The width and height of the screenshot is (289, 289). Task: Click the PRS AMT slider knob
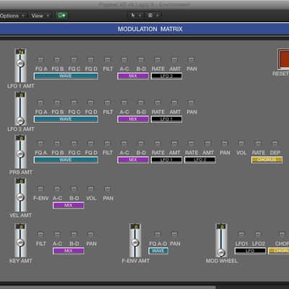point(20,154)
